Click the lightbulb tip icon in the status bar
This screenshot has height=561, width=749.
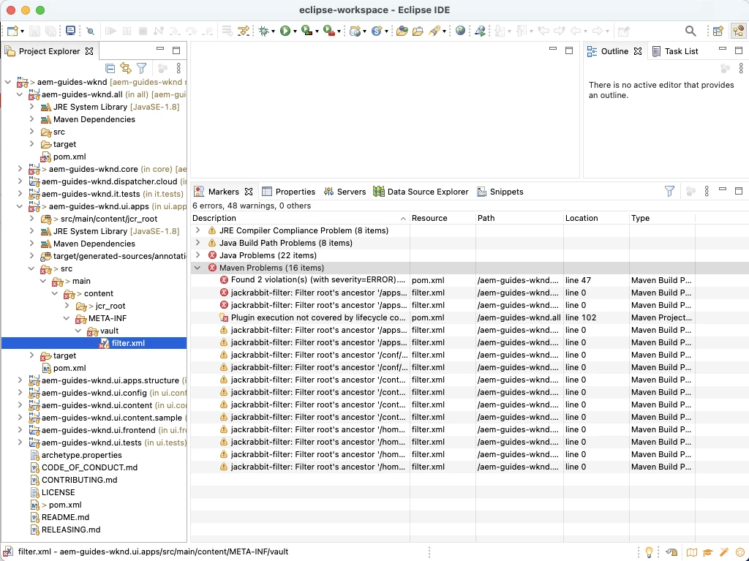tap(650, 552)
